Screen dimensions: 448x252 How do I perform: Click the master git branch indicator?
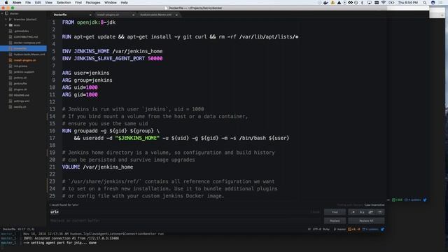point(339,229)
